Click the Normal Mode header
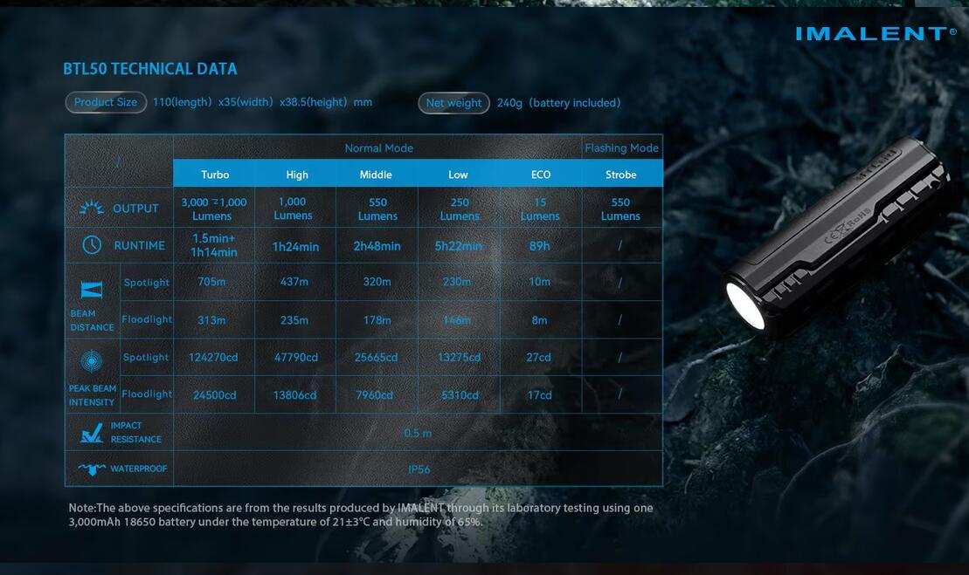The height and width of the screenshot is (575, 969). pos(378,148)
